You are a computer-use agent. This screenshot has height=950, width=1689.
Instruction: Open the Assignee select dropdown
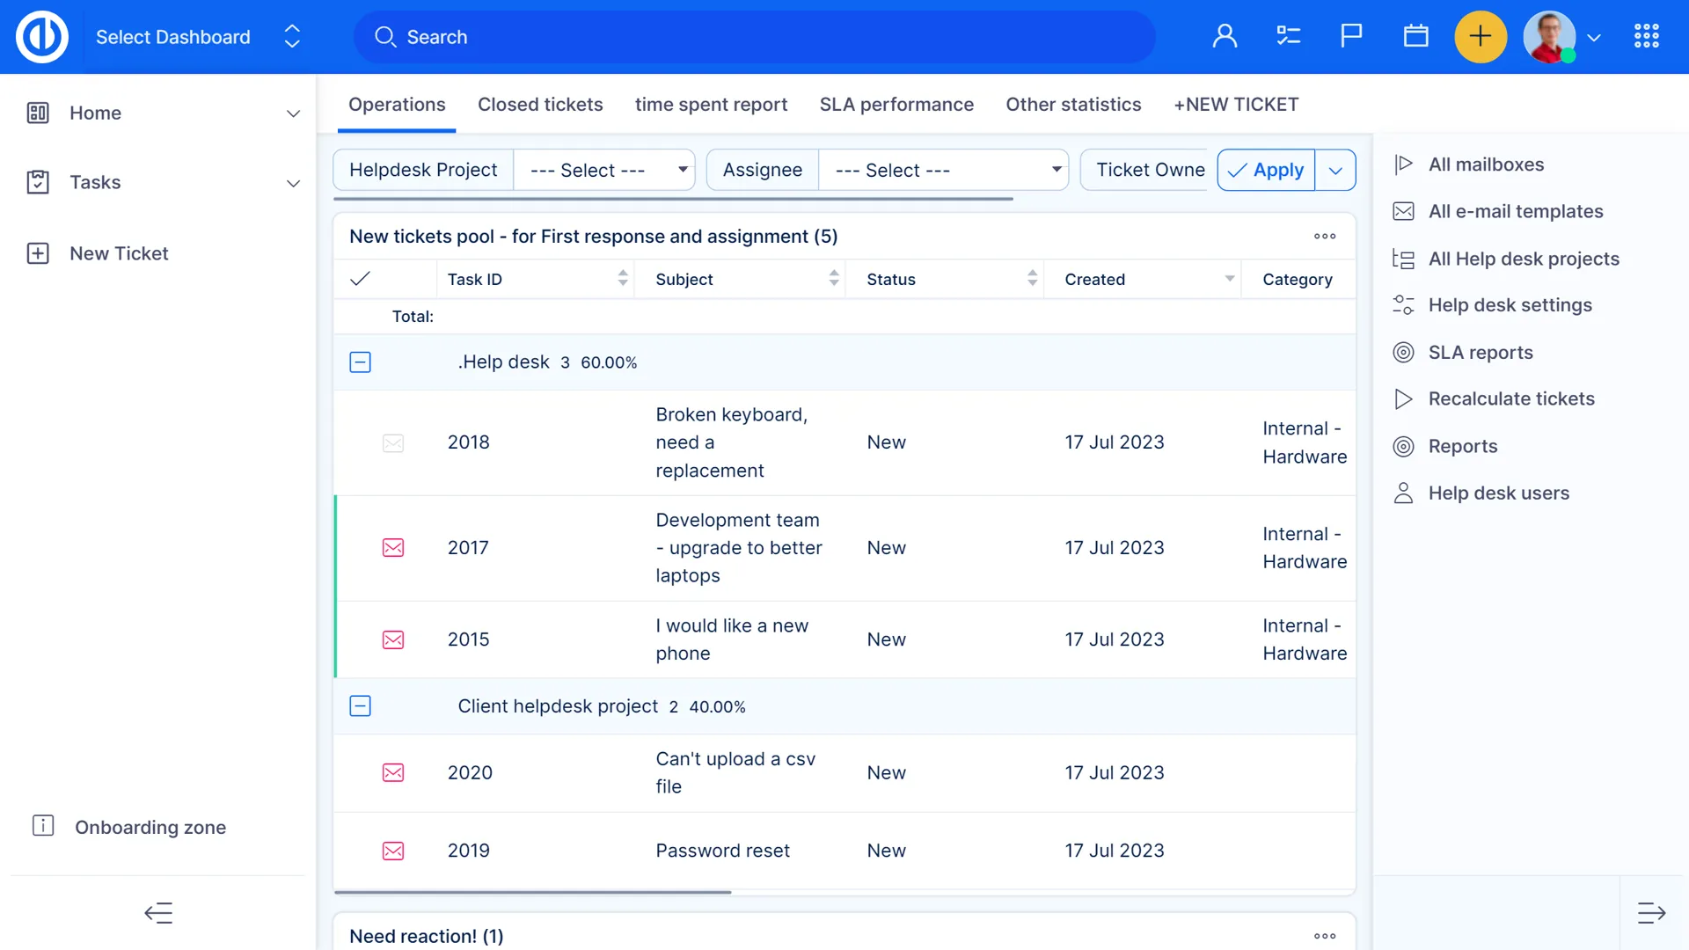pyautogui.click(x=943, y=171)
